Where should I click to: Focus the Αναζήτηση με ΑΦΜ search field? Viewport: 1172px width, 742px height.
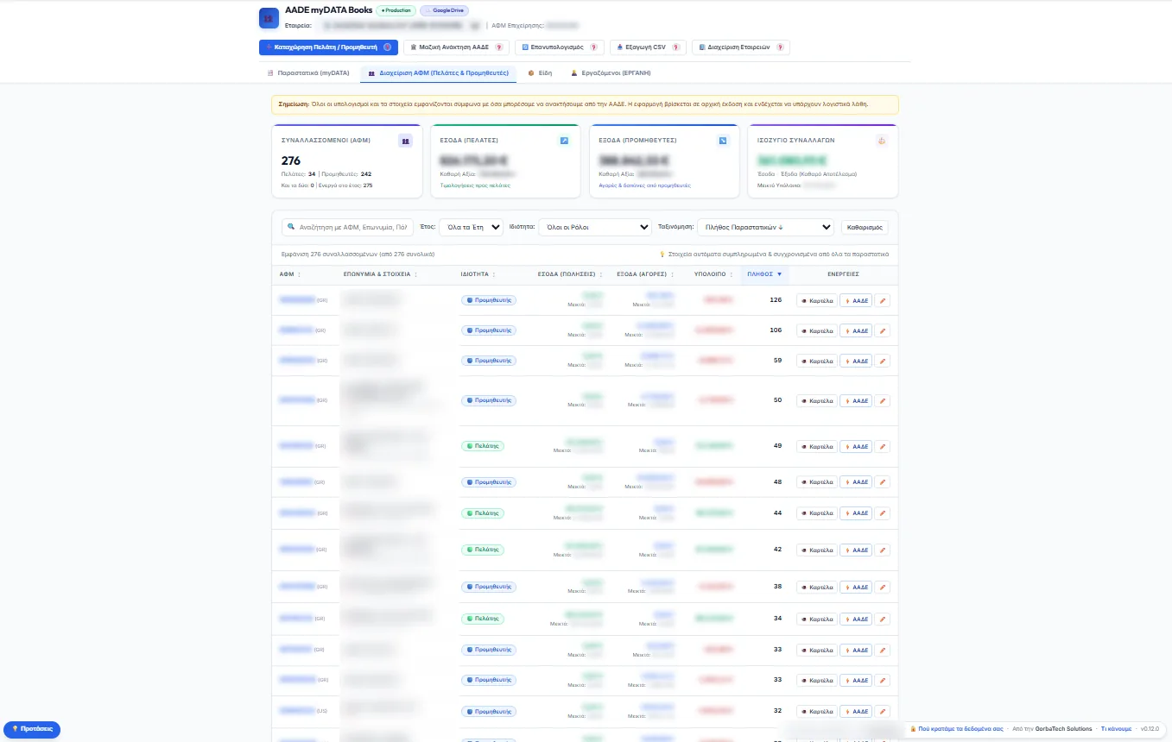347,227
